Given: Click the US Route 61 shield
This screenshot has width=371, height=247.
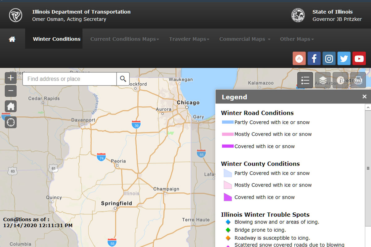Looking at the screenshot, I should pos(53,168).
